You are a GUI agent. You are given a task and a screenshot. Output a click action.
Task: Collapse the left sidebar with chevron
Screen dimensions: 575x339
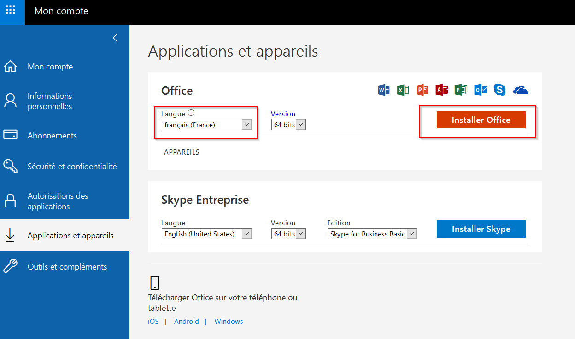[x=115, y=38]
